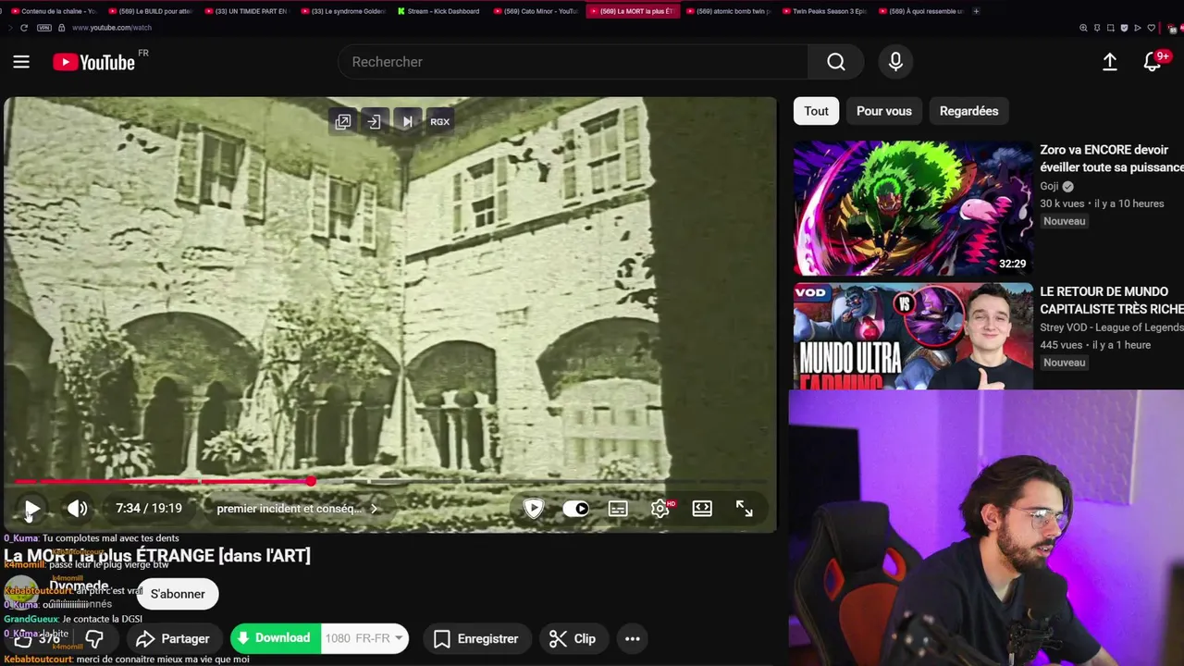Image resolution: width=1184 pixels, height=666 pixels.
Task: Select the 'Tout' filter chip
Action: coord(816,111)
